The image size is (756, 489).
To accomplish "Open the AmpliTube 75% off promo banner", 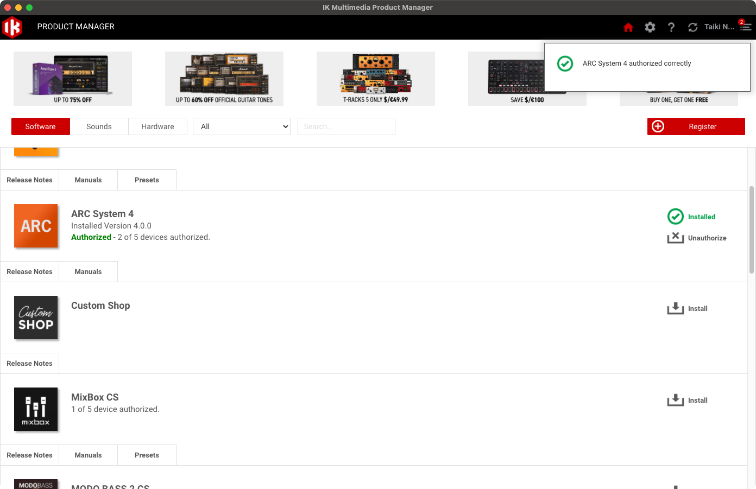I will tap(73, 79).
